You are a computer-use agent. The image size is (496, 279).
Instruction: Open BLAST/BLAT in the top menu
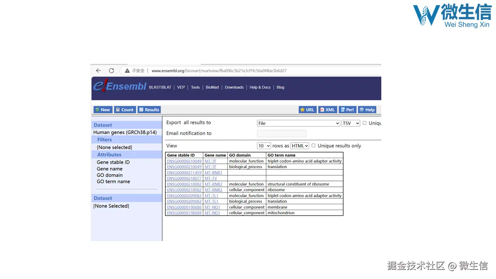tap(160, 87)
